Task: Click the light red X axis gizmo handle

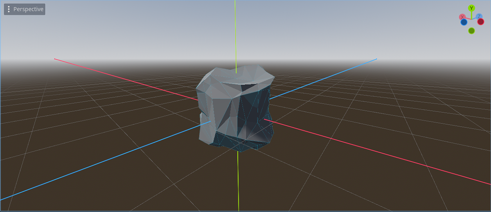Action: click(x=462, y=17)
